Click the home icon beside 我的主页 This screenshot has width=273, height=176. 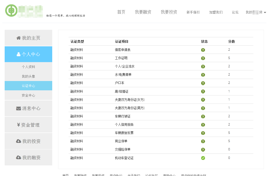pyautogui.click(x=18, y=38)
